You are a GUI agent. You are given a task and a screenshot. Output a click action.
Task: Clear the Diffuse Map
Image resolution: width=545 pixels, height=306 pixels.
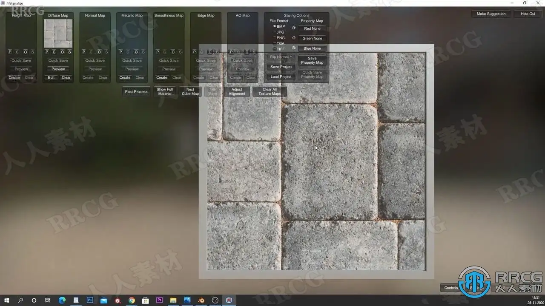(x=66, y=77)
